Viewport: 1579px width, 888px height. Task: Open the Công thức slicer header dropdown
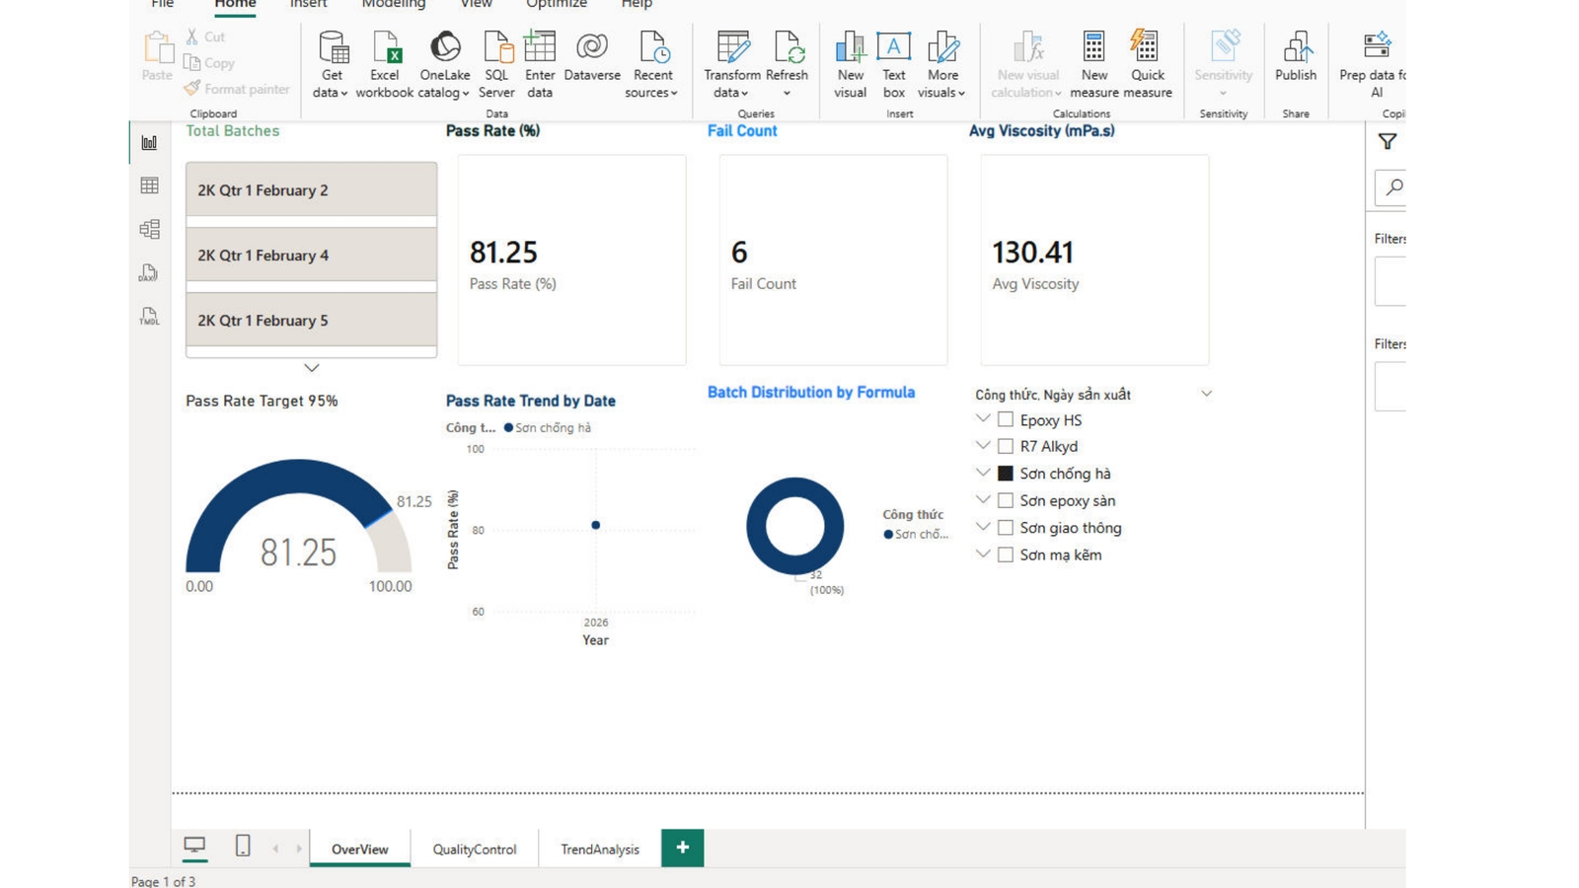pyautogui.click(x=1206, y=394)
